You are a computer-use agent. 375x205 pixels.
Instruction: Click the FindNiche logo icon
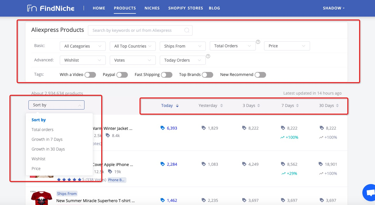coord(32,8)
